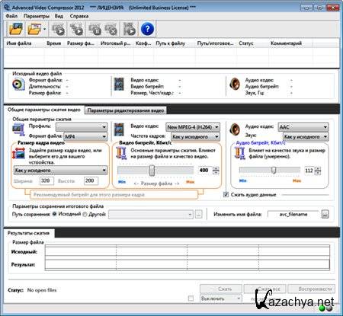Click the film icon beside Видео кодек dropdown

pos(119,129)
